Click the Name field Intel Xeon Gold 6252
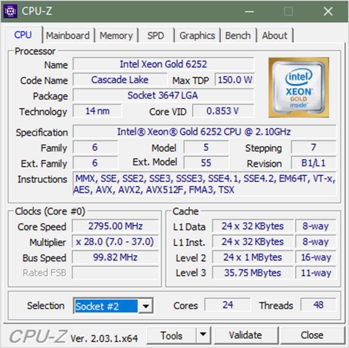Image resolution: width=349 pixels, height=348 pixels. tap(164, 64)
